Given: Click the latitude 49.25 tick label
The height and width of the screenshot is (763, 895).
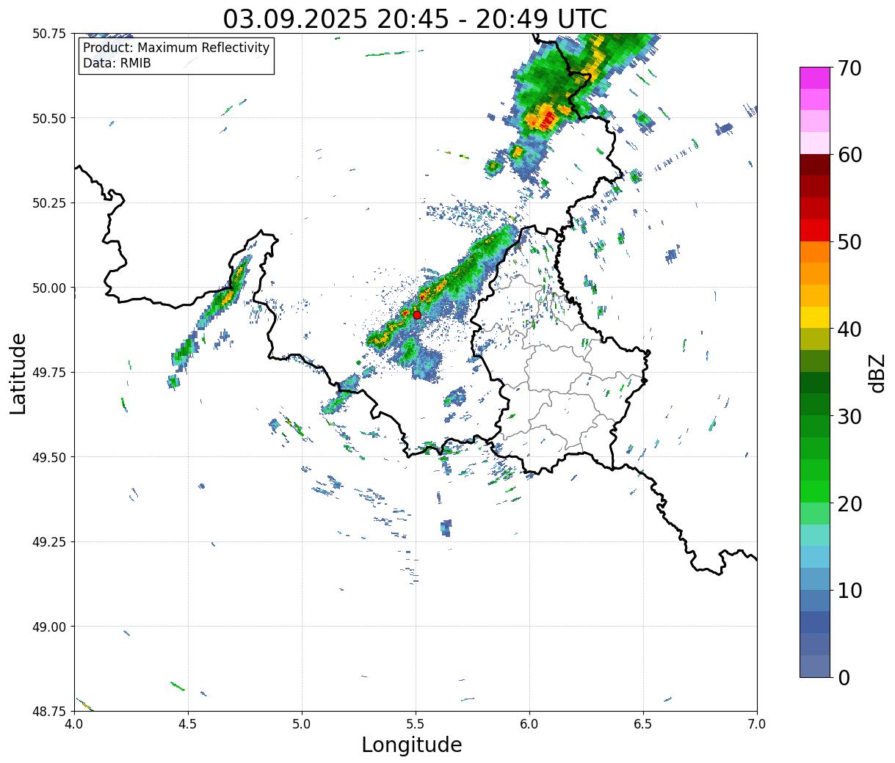Looking at the screenshot, I should pyautogui.click(x=48, y=542).
